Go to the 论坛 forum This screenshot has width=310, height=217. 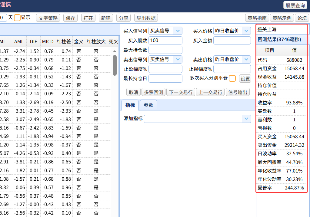[x=302, y=18]
